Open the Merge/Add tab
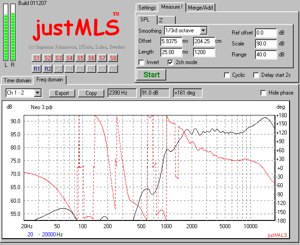The height and width of the screenshot is (245, 300). pyautogui.click(x=200, y=8)
